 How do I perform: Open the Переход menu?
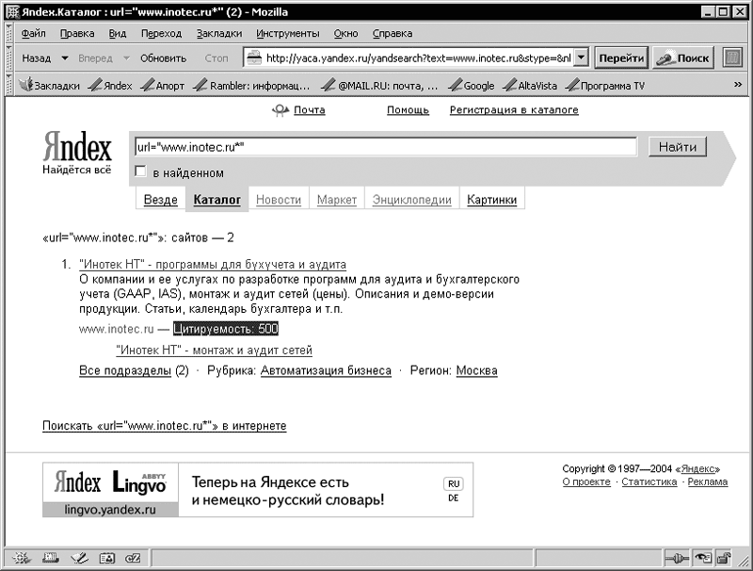[161, 33]
